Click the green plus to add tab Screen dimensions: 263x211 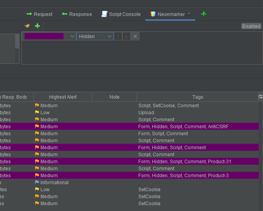coord(203,14)
